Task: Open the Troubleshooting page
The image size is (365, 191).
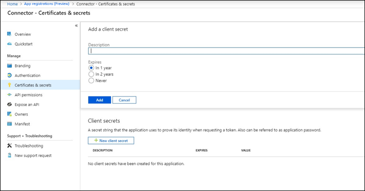Action: tap(29, 146)
